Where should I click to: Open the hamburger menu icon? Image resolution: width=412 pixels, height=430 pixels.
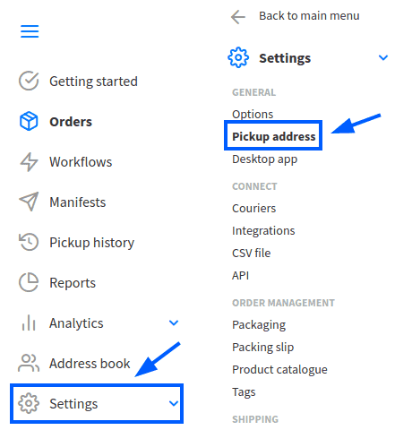coord(30,31)
